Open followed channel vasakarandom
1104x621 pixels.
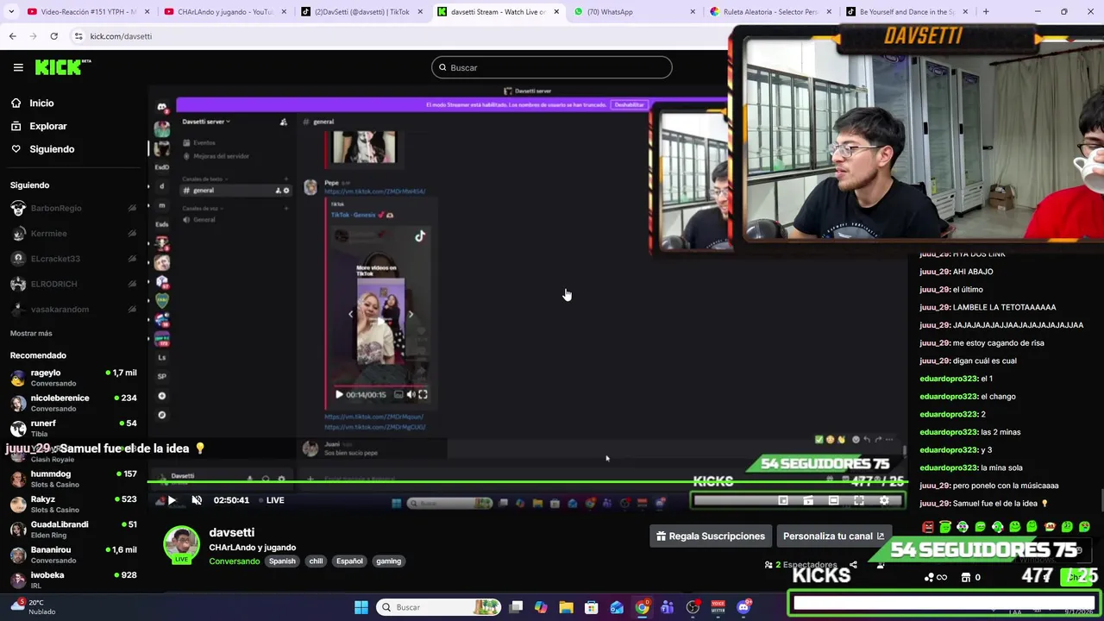coord(73,309)
